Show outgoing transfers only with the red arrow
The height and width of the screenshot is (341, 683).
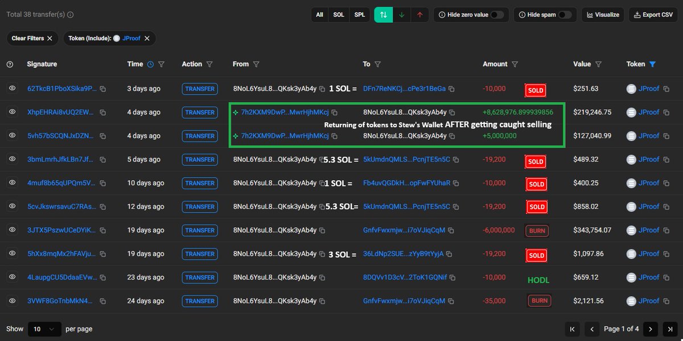tap(419, 15)
